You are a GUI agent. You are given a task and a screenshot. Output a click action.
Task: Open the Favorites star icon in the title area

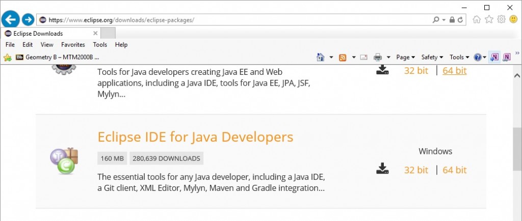[489, 19]
